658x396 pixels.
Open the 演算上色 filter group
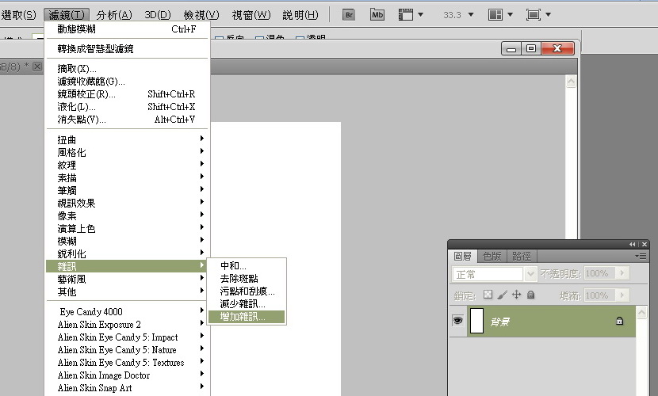pyautogui.click(x=126, y=228)
